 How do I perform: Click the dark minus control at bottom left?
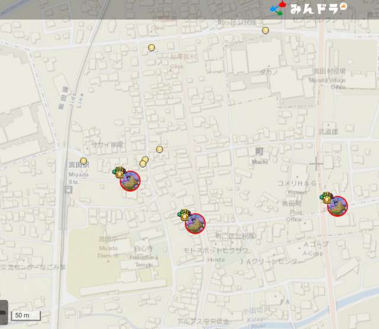(3, 313)
